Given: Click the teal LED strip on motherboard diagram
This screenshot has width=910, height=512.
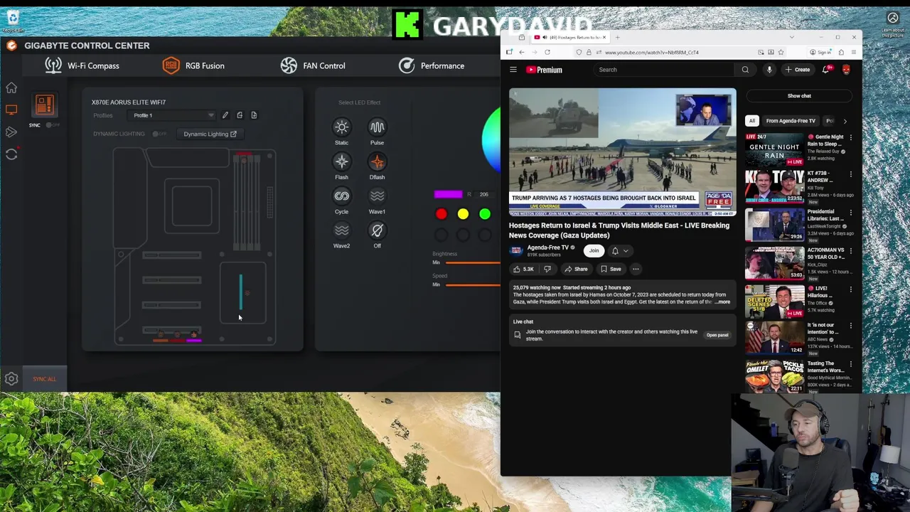Looking at the screenshot, I should (240, 293).
